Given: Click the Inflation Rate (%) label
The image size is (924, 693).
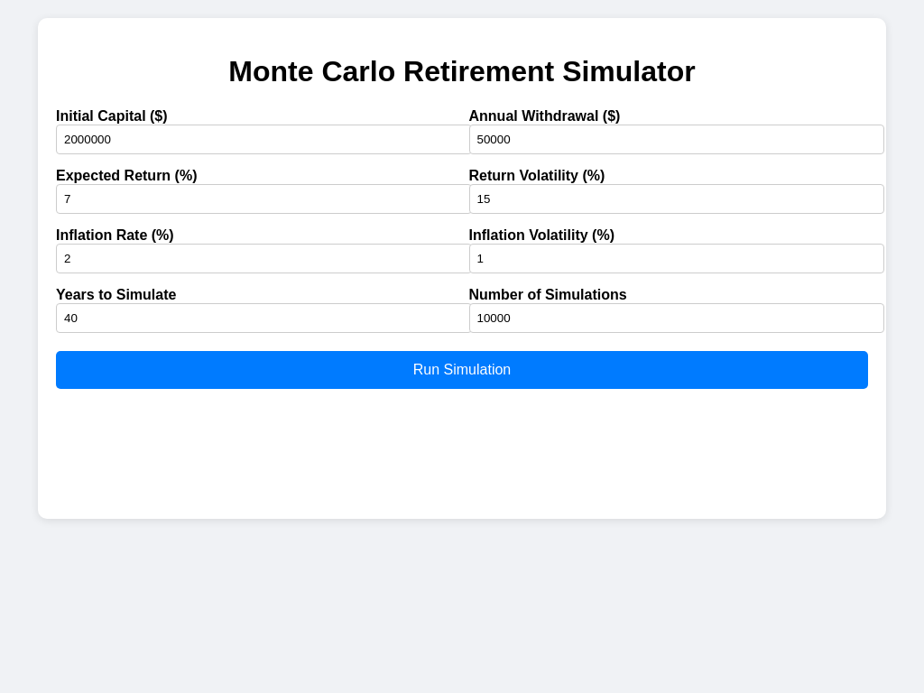Looking at the screenshot, I should pos(115,235).
